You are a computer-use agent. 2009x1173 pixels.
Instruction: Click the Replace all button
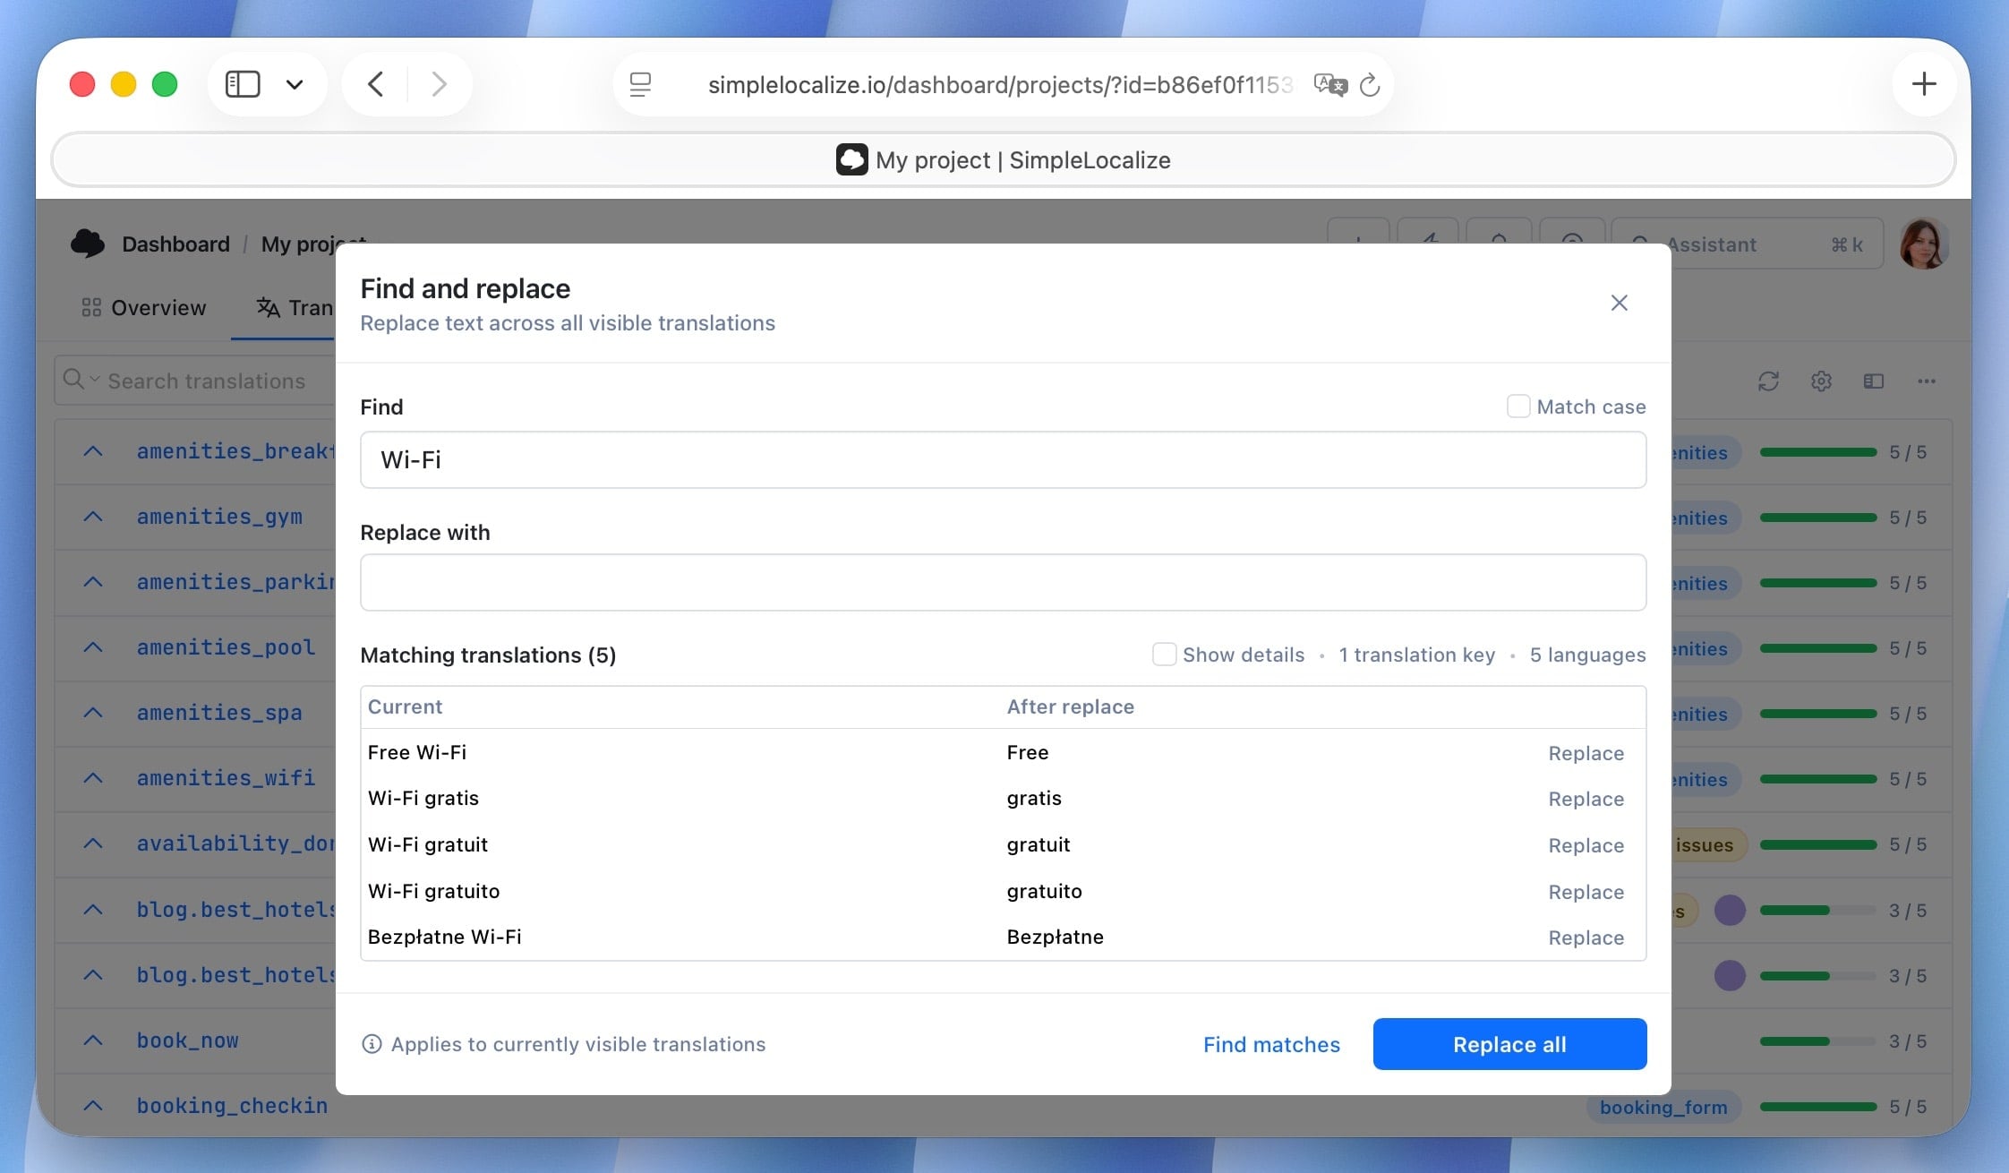(1509, 1044)
